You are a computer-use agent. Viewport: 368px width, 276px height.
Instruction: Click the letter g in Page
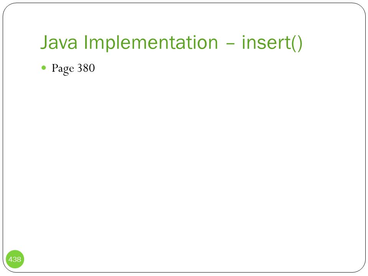coord(66,71)
